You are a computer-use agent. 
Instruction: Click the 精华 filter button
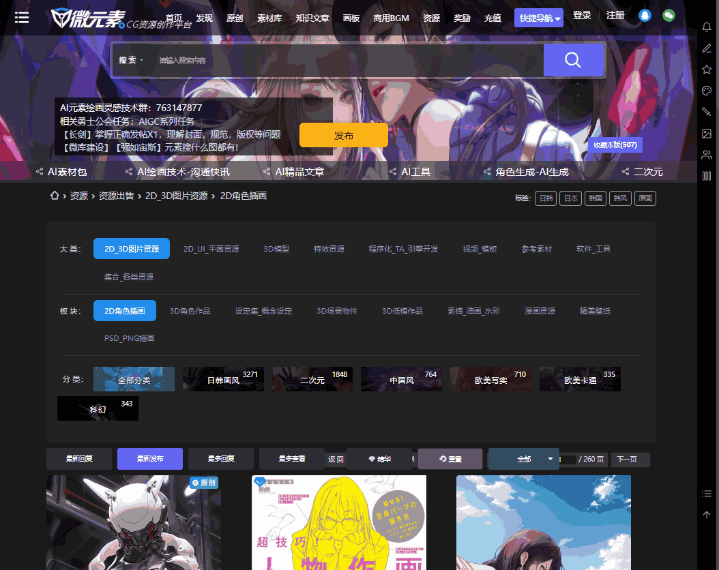(x=380, y=459)
